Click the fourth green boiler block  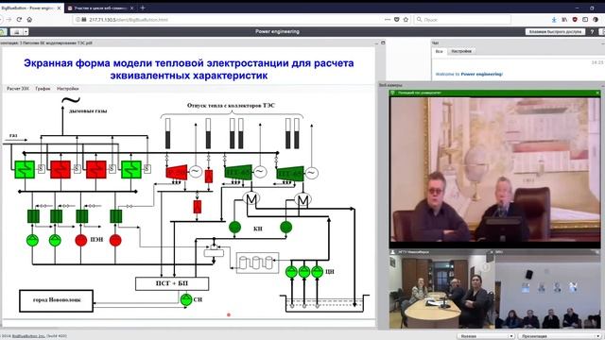point(131,170)
